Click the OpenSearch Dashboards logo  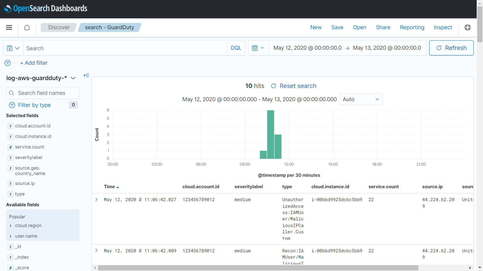click(46, 9)
